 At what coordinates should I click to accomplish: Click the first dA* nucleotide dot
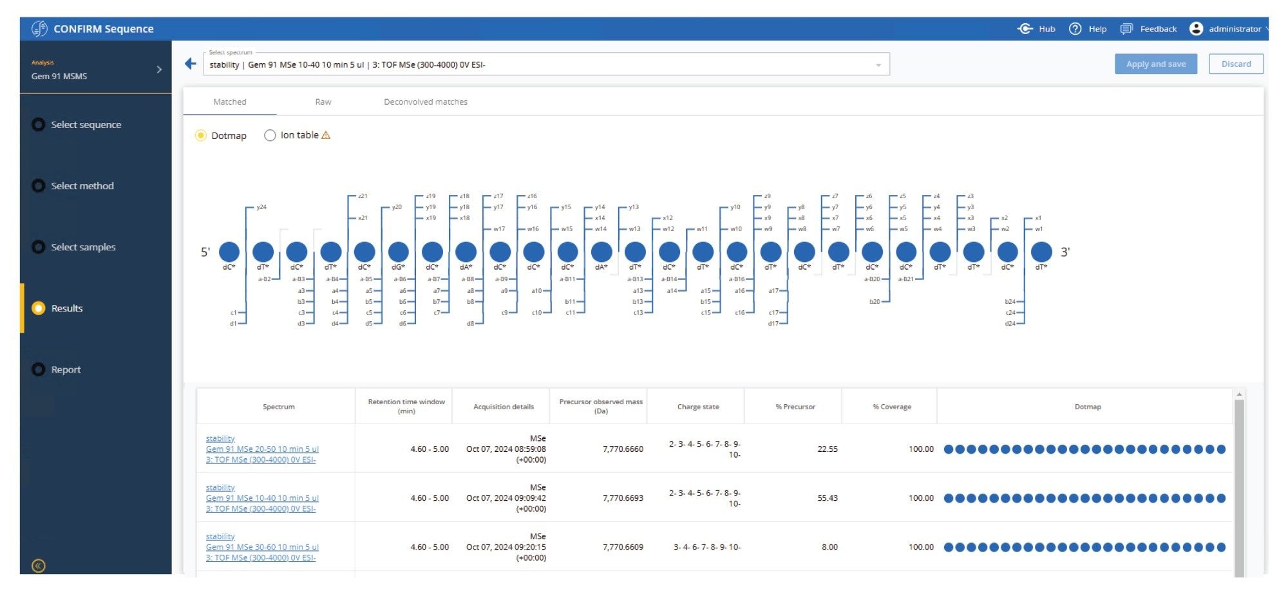click(466, 252)
